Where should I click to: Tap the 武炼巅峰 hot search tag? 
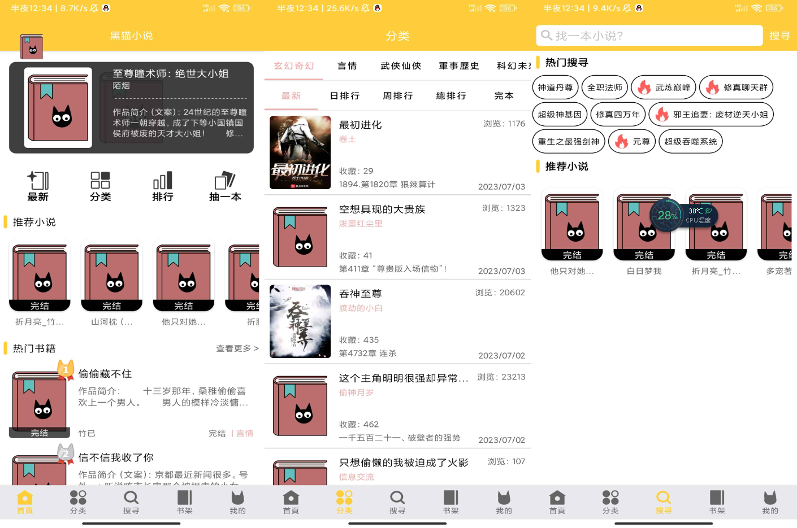[x=664, y=88]
